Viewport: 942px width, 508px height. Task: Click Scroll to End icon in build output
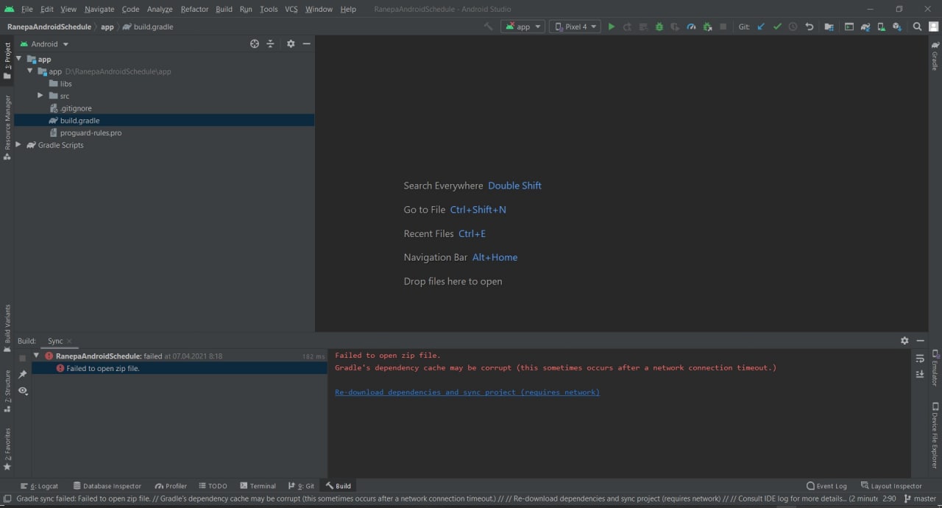pos(920,374)
